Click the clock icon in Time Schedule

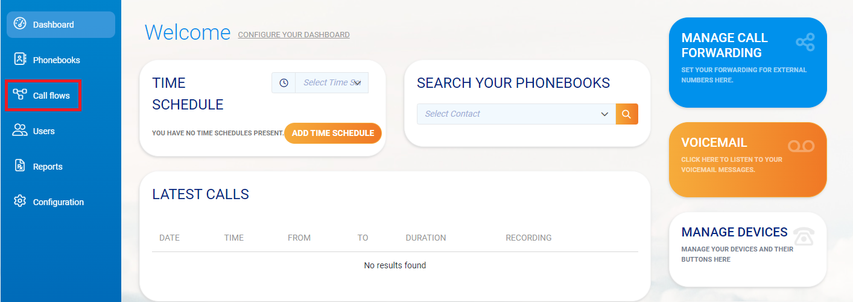point(284,83)
